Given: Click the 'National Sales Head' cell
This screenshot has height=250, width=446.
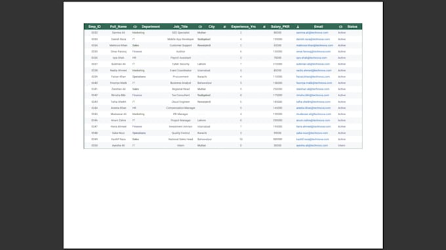Looking at the screenshot, I should pyautogui.click(x=180, y=139).
